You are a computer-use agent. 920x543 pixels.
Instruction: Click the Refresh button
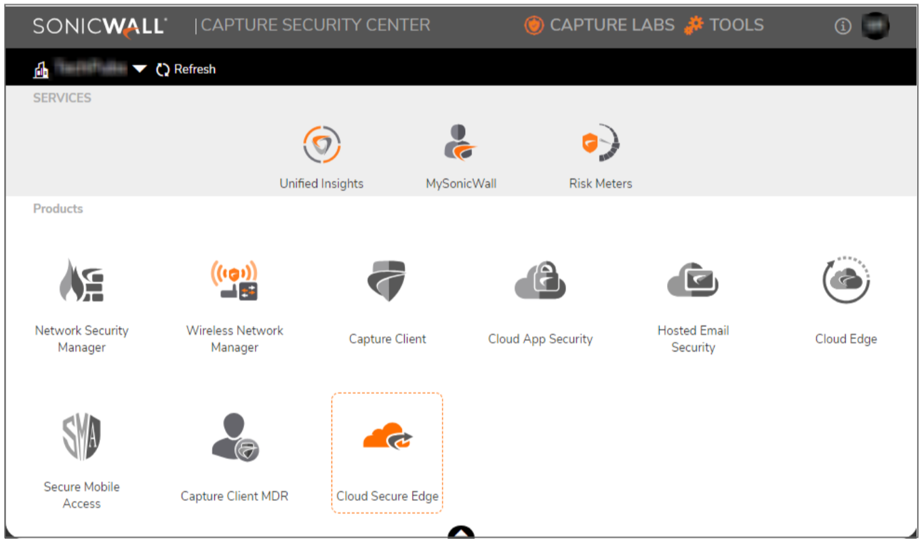(186, 69)
